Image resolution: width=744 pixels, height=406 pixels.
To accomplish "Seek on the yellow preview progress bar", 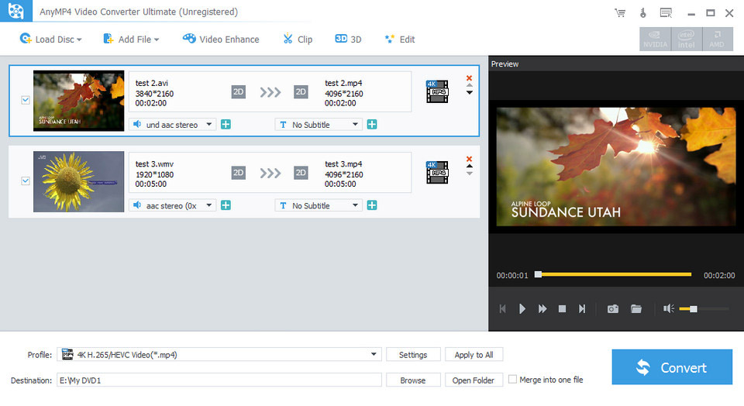I will coord(615,274).
